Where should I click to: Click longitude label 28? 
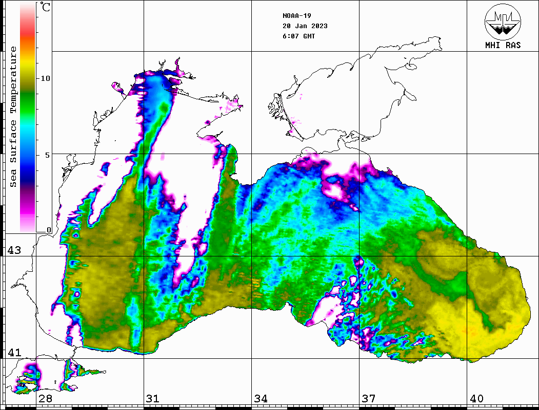point(45,399)
